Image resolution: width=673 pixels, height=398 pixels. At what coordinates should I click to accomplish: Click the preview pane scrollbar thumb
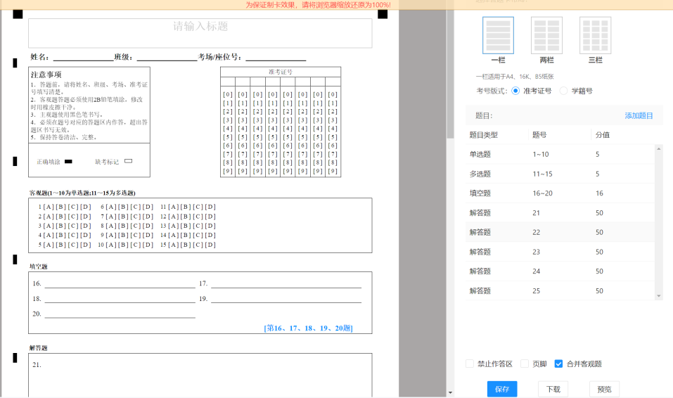pos(450,73)
